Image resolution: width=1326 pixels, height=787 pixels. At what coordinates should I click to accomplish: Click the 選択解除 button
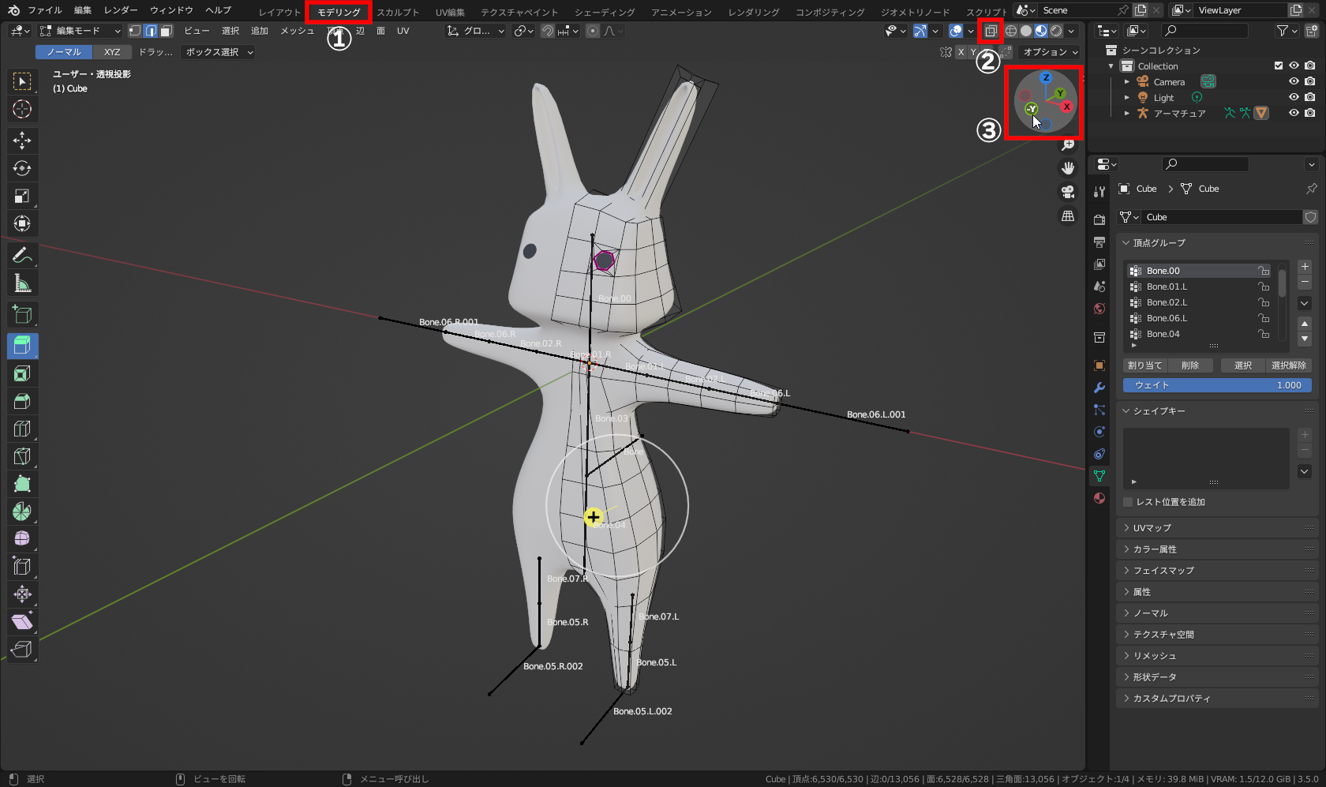point(1289,365)
